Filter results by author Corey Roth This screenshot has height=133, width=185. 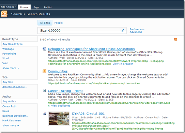(9, 106)
